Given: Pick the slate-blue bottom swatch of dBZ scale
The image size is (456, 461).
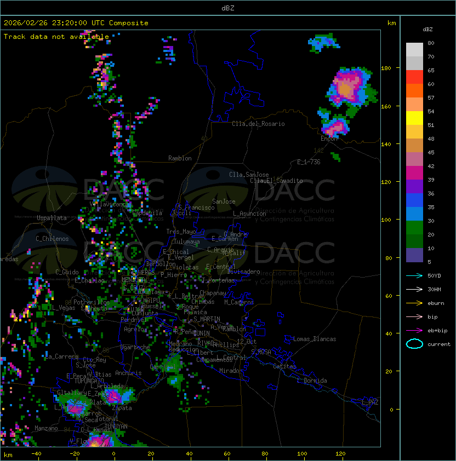Looking at the screenshot, I should tap(414, 255).
